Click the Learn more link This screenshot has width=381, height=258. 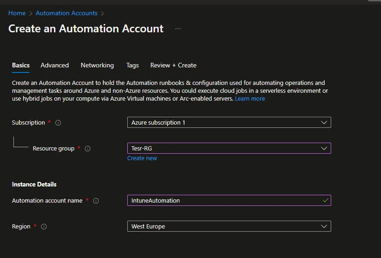tap(250, 98)
